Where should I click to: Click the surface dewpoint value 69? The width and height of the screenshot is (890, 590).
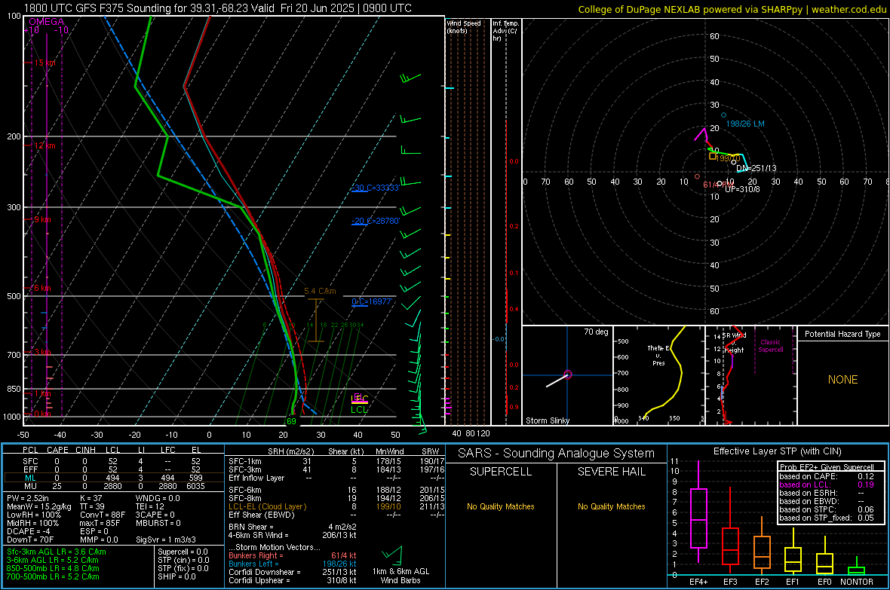pos(291,421)
